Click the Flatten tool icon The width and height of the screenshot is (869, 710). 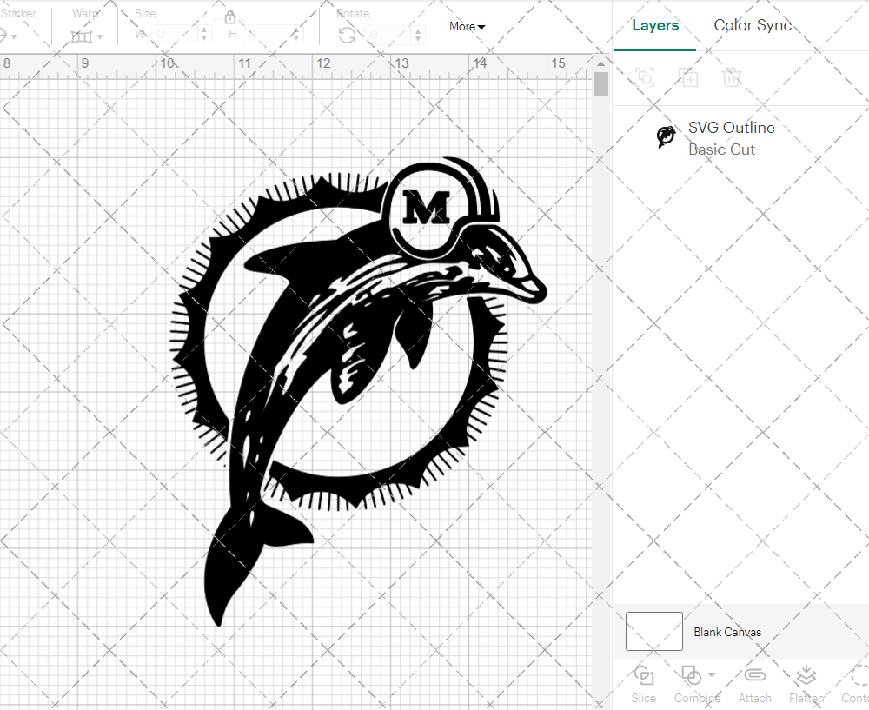(806, 676)
